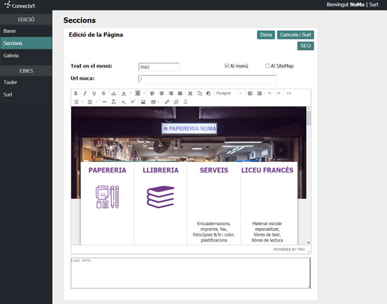Increase indent icon

click(259, 94)
